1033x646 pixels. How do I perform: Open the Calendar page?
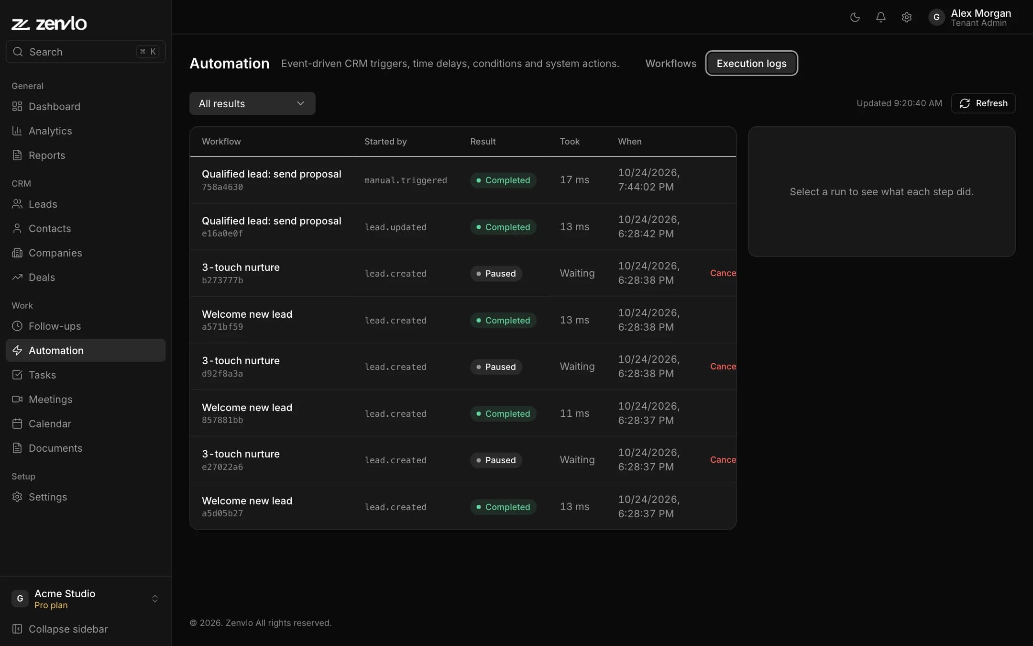click(86, 423)
